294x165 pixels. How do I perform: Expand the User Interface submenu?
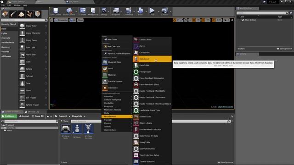coord(117,130)
